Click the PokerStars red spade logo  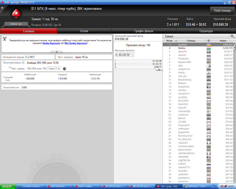16,13
